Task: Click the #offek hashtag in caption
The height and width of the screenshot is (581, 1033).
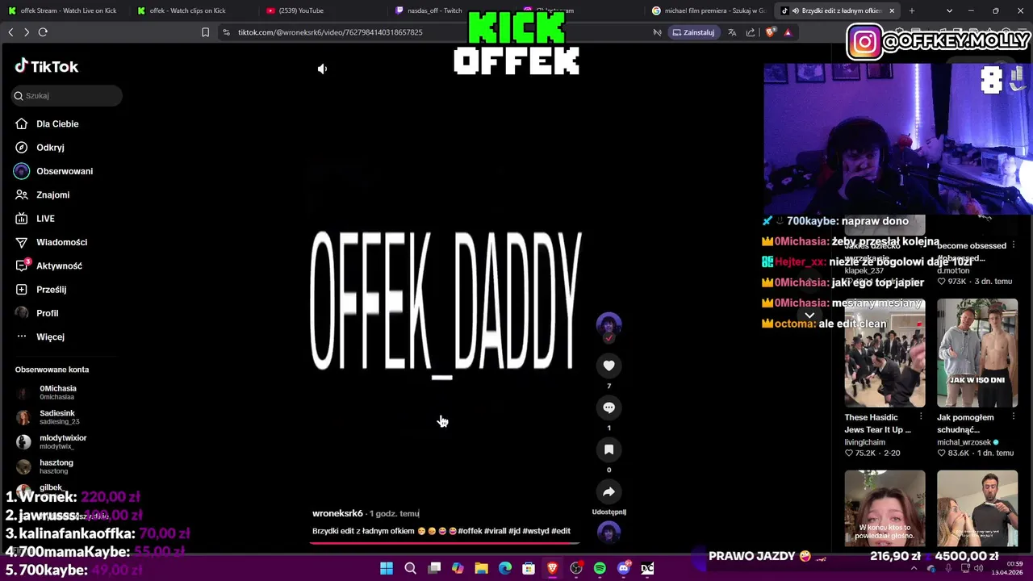Action: click(x=470, y=531)
